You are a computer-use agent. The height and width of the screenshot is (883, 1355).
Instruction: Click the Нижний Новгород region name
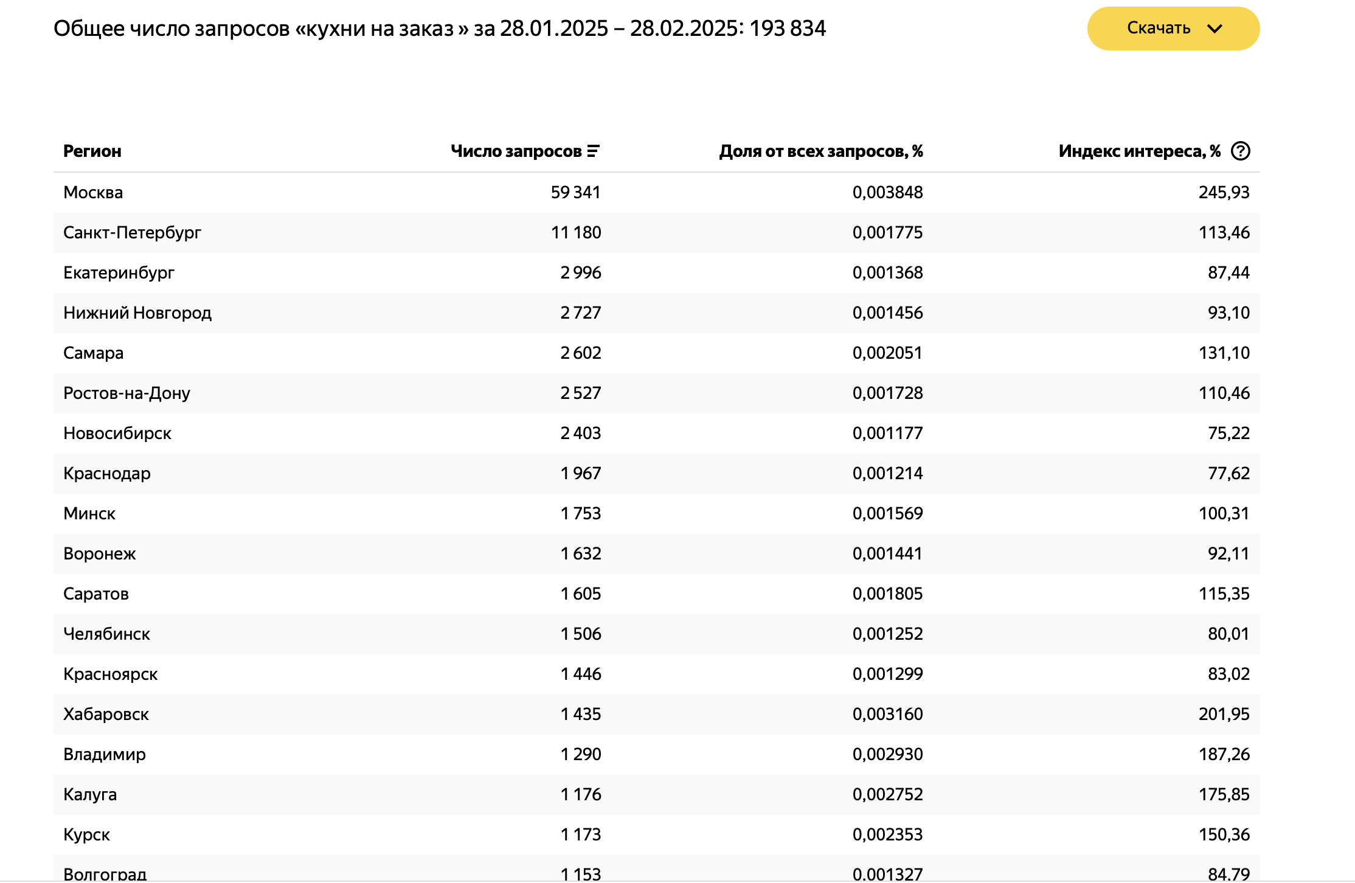pyautogui.click(x=137, y=313)
